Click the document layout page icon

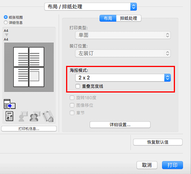point(10,116)
